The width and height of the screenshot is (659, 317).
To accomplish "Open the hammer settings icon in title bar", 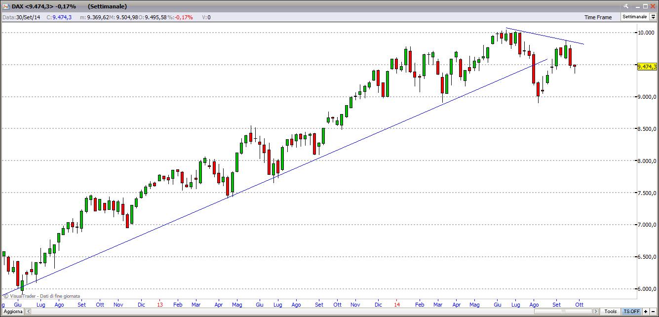I will click(x=625, y=6).
